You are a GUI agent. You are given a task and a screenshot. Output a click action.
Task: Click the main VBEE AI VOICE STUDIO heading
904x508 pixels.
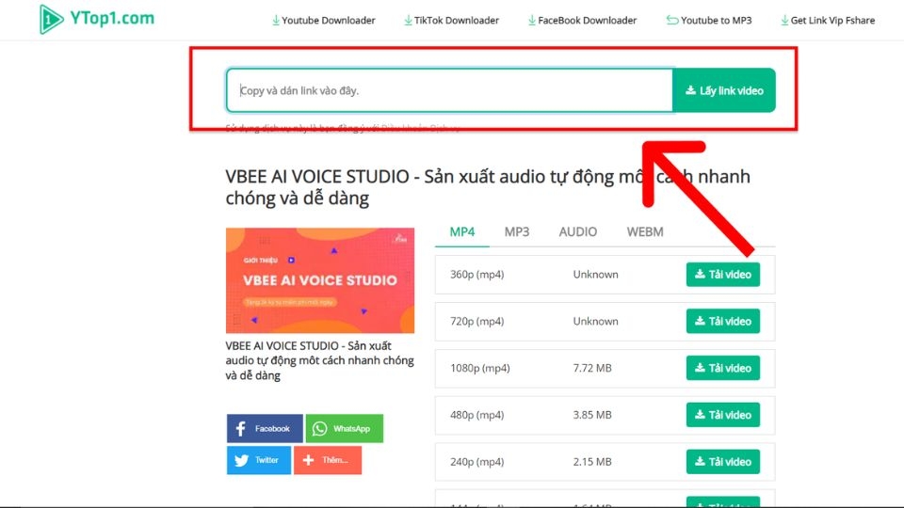[x=488, y=187]
